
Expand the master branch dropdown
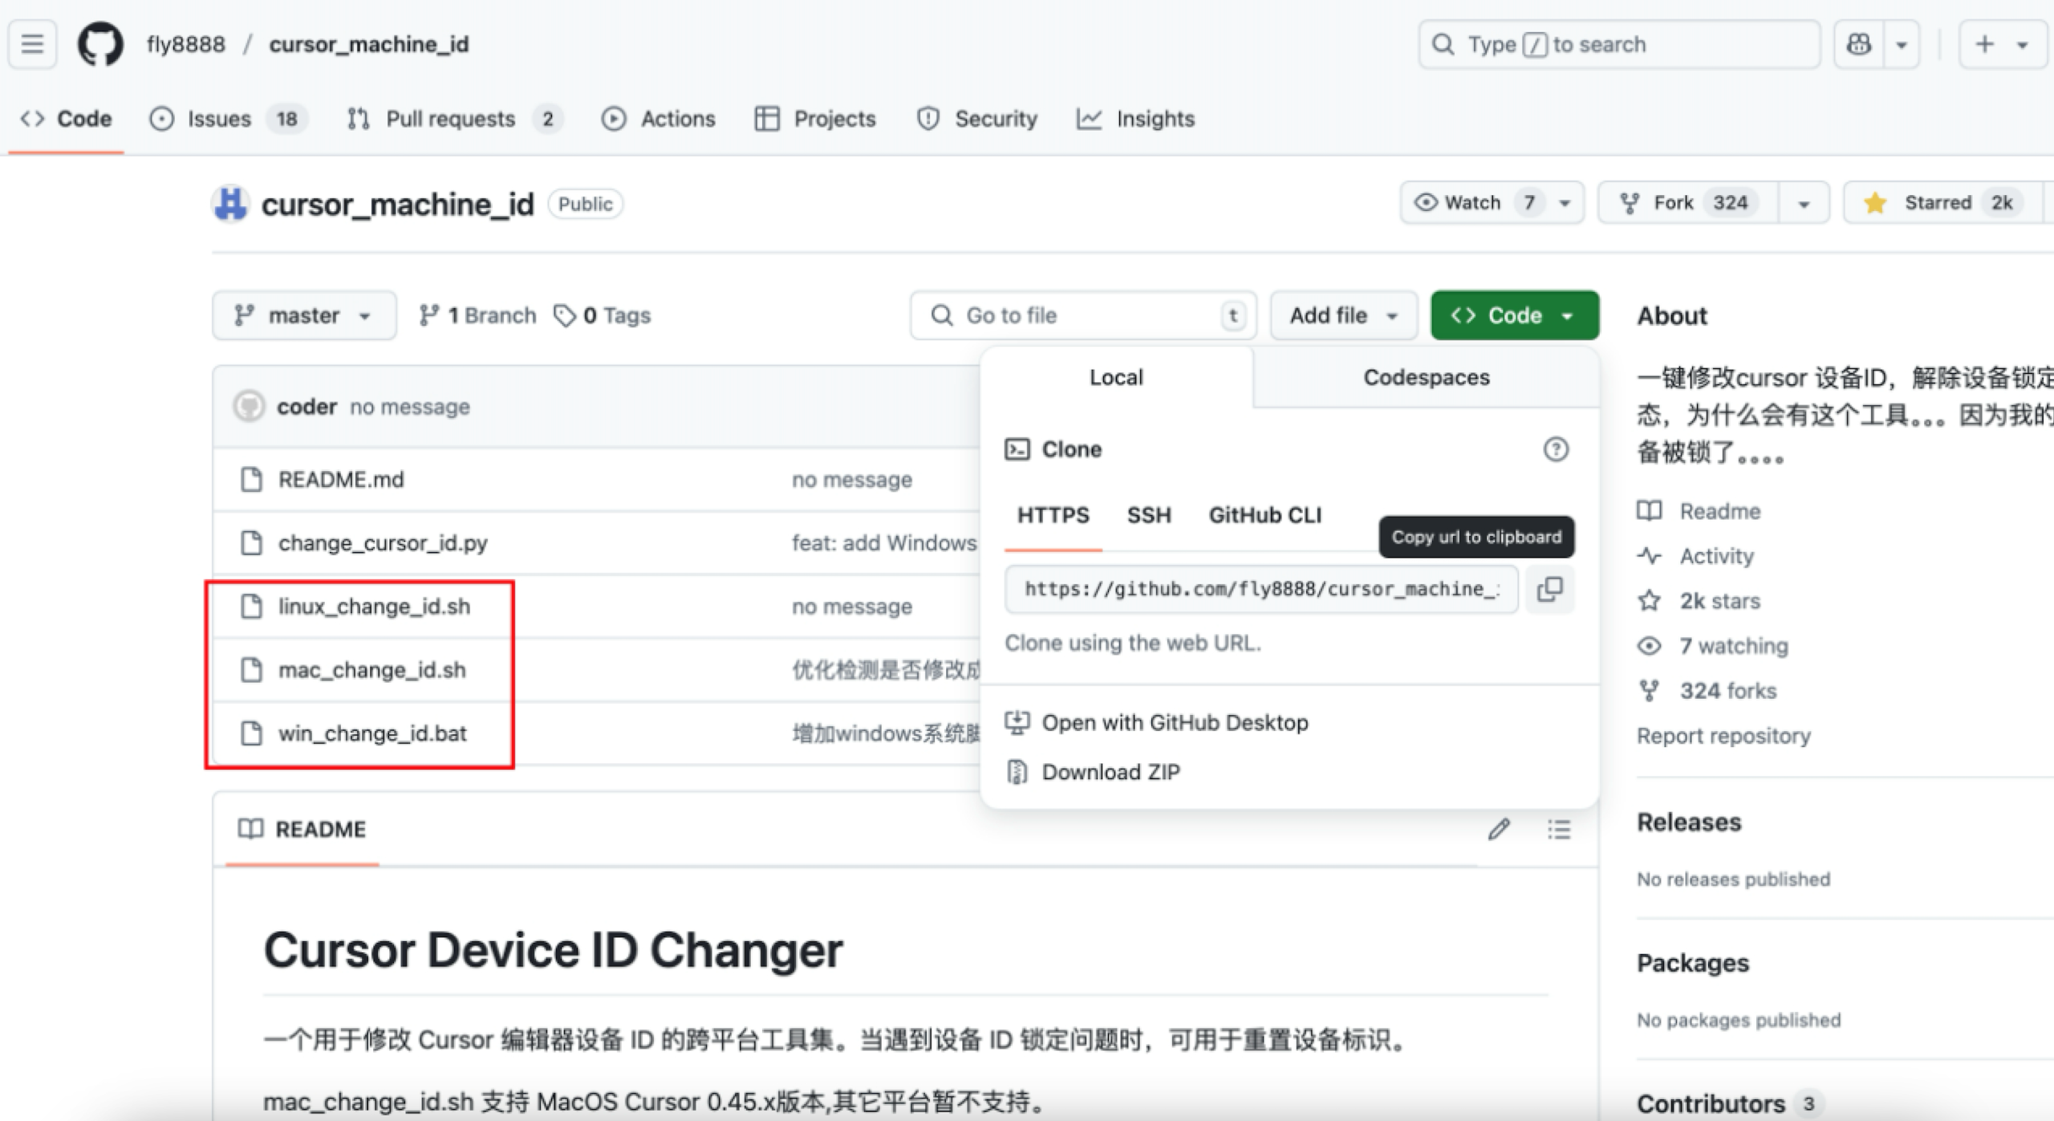pos(304,315)
